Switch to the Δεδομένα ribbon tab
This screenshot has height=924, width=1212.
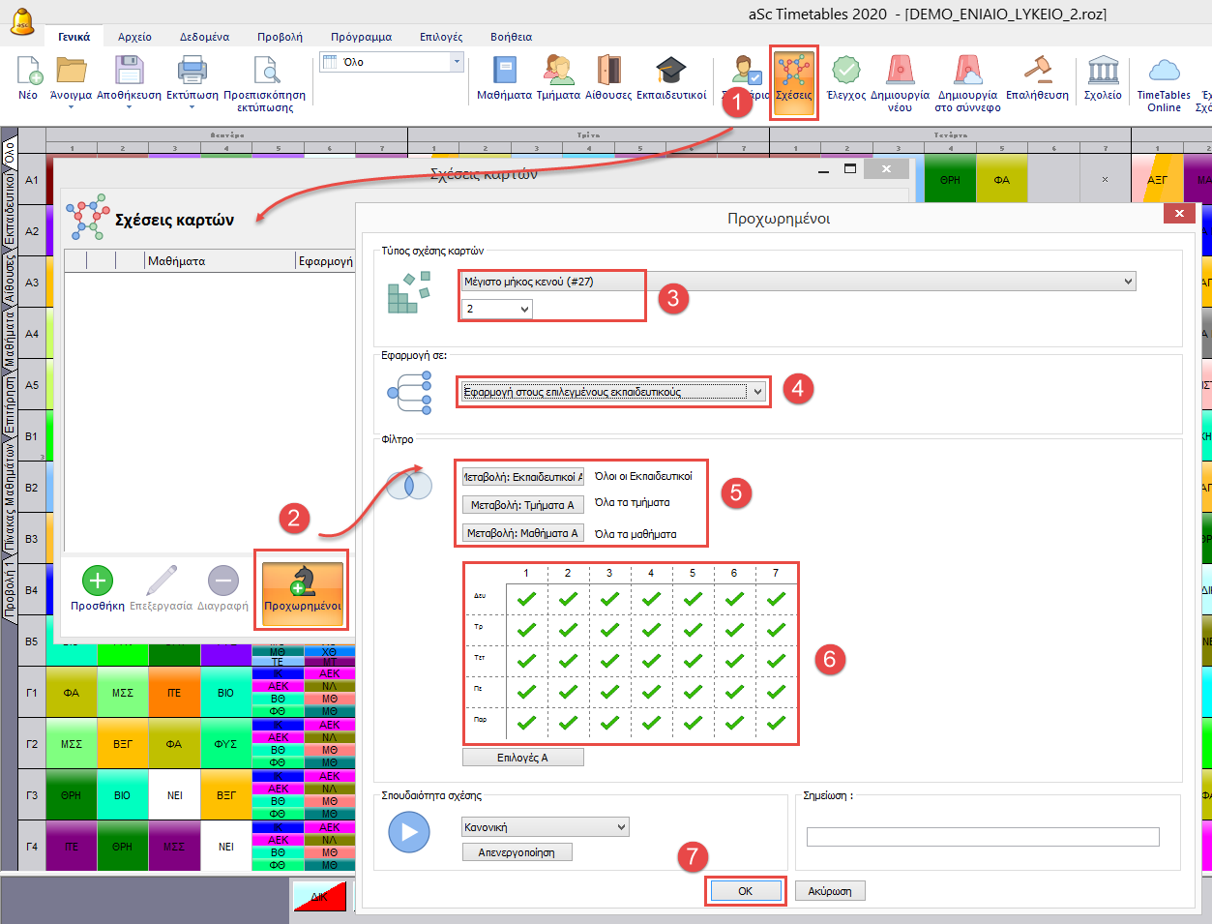tap(204, 37)
